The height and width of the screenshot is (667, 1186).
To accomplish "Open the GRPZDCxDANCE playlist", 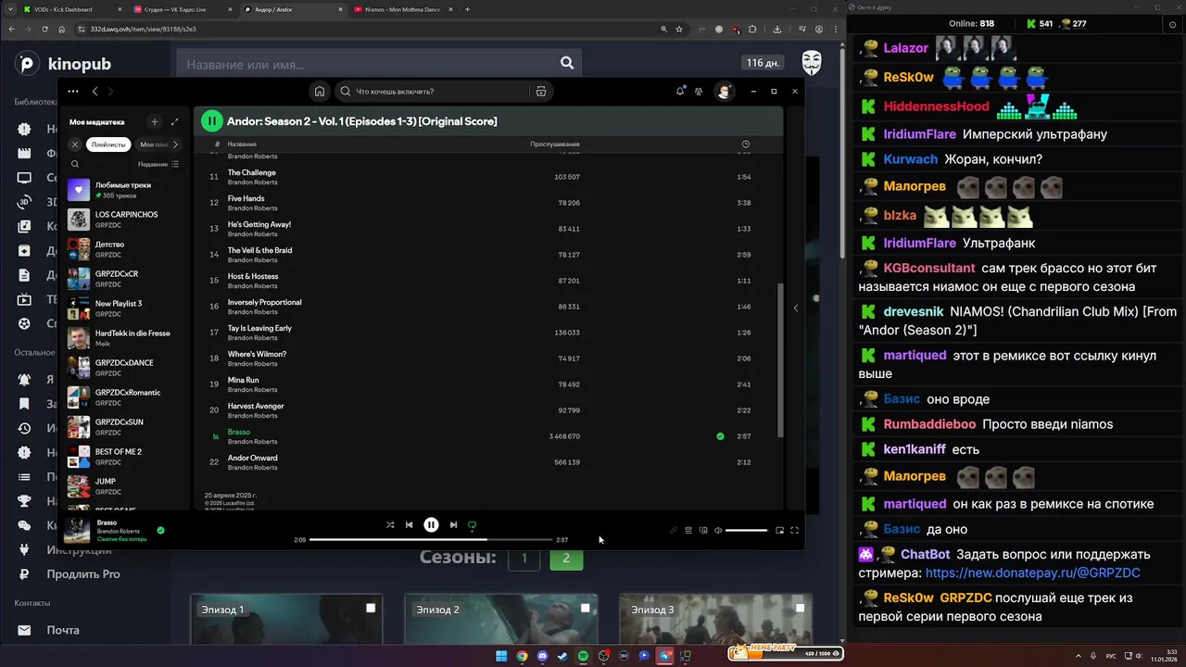I will click(125, 368).
